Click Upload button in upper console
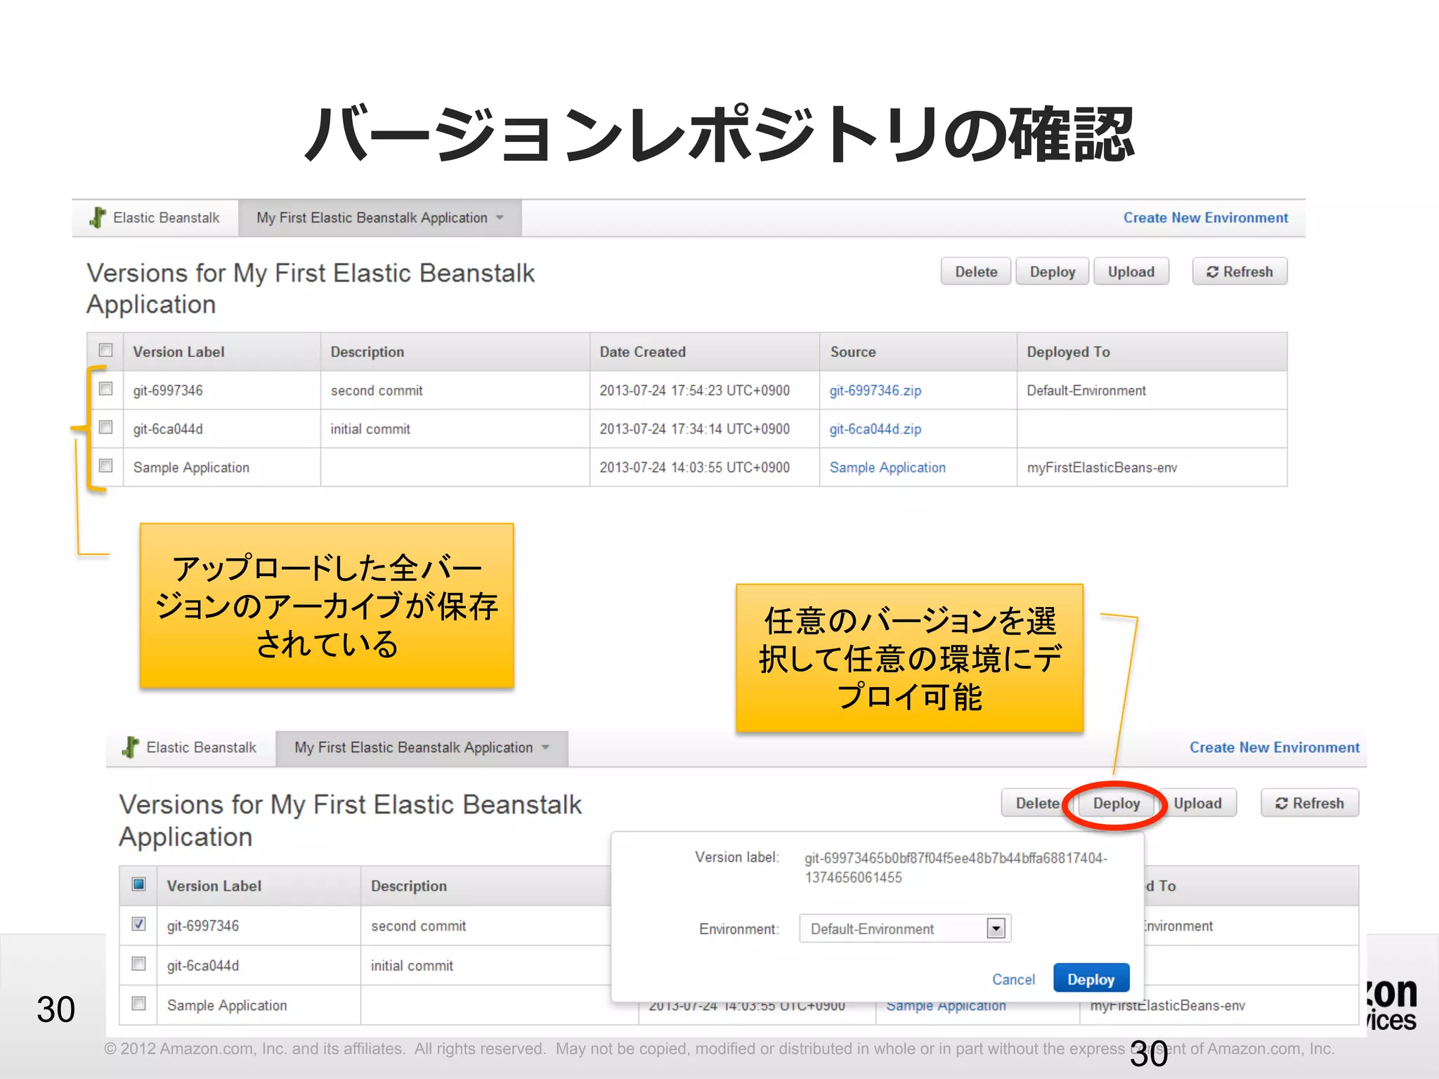1439x1079 pixels. click(x=1131, y=272)
